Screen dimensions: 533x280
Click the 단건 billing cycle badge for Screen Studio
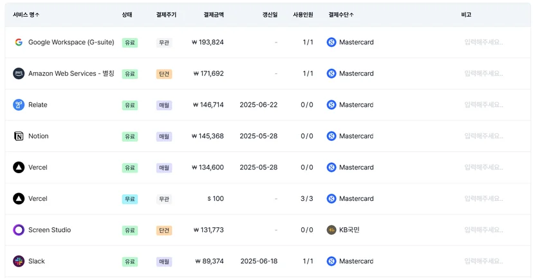coord(164,230)
